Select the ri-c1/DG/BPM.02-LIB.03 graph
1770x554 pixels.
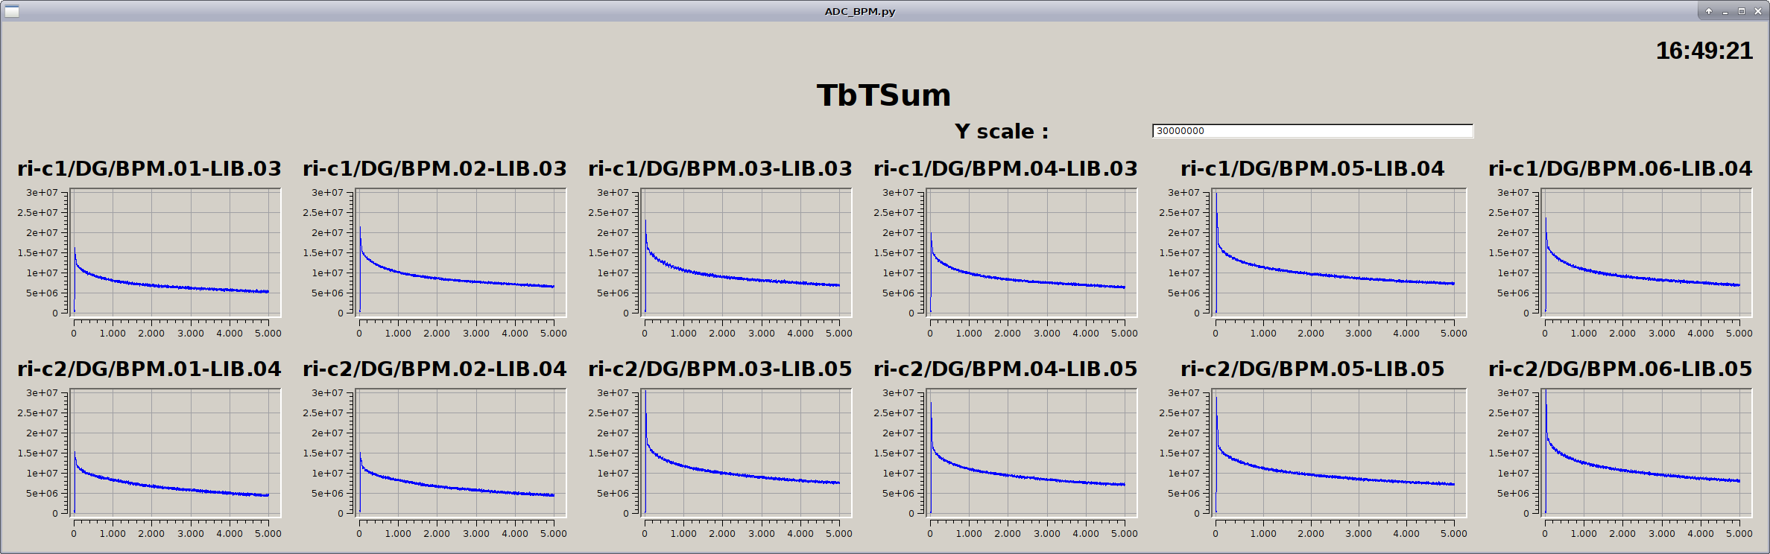461,253
